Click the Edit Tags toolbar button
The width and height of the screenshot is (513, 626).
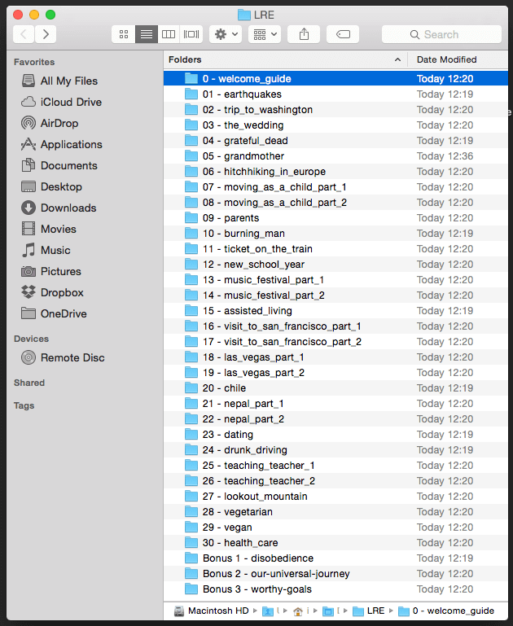(343, 34)
